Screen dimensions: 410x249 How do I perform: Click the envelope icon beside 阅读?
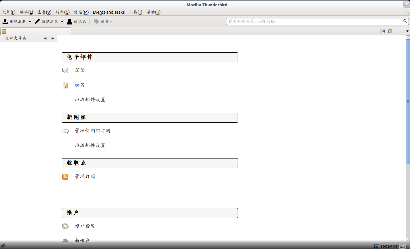pyautogui.click(x=65, y=70)
